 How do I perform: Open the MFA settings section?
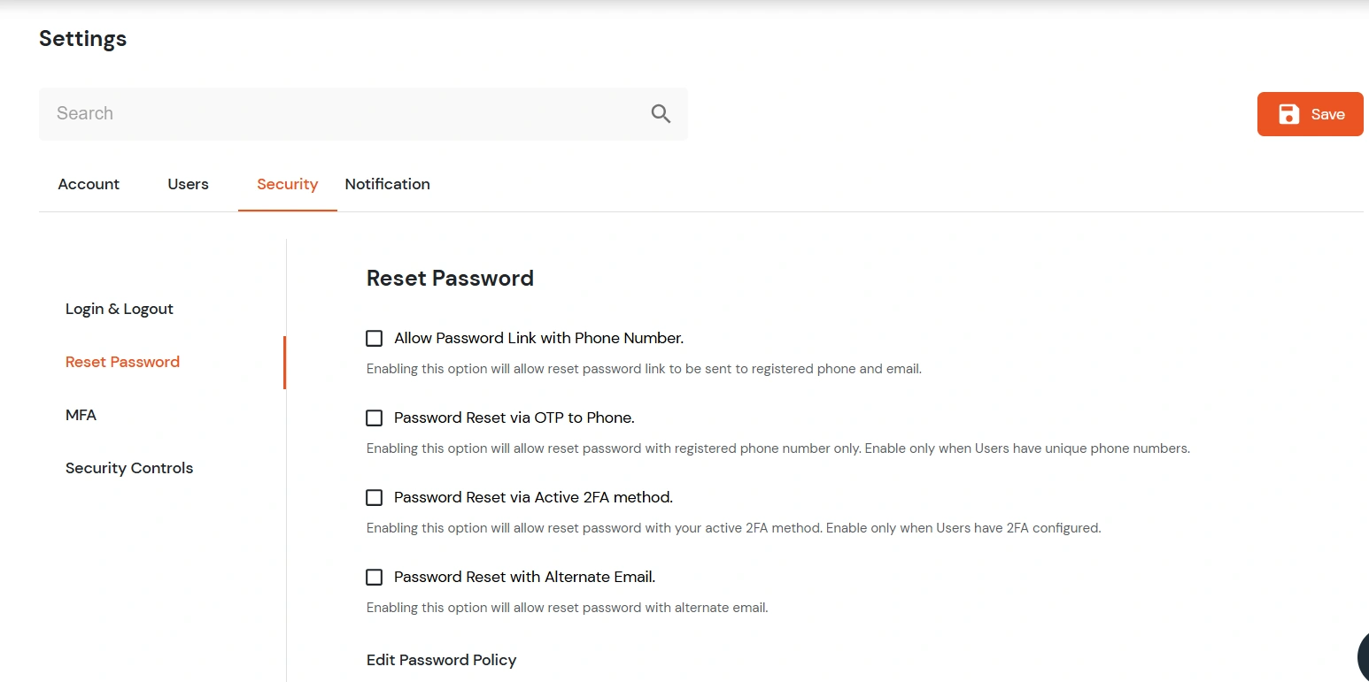(81, 415)
